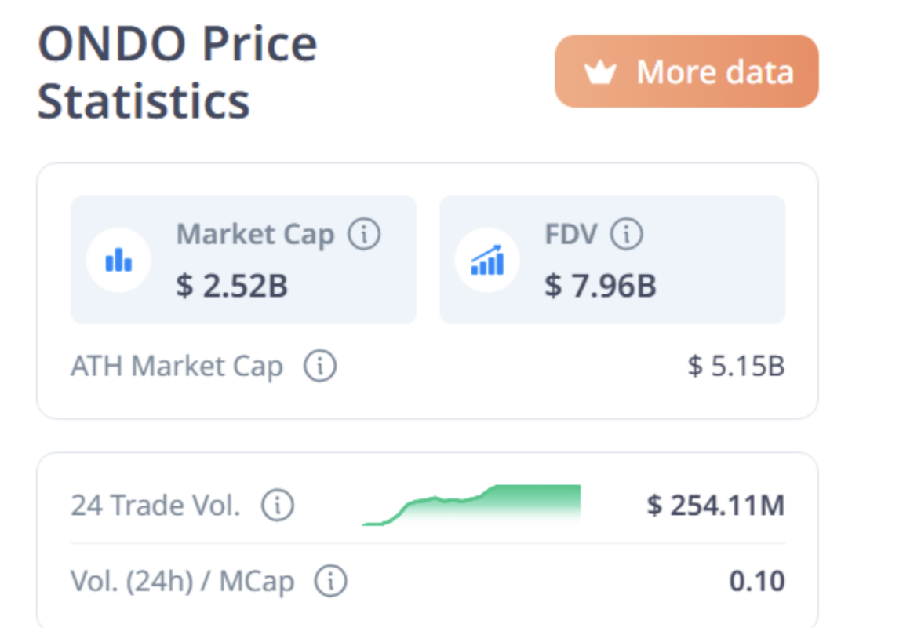Click the FDV label text
Image resolution: width=921 pixels, height=628 pixels.
point(571,234)
